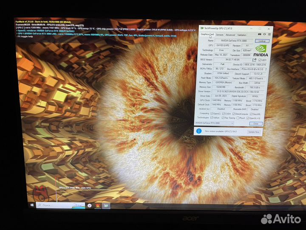306x230 pixels.
Task: Click the Digital Signature WHQL field
Action: click(x=255, y=96)
